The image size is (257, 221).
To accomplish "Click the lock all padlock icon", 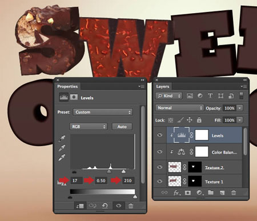I will click(x=199, y=120).
